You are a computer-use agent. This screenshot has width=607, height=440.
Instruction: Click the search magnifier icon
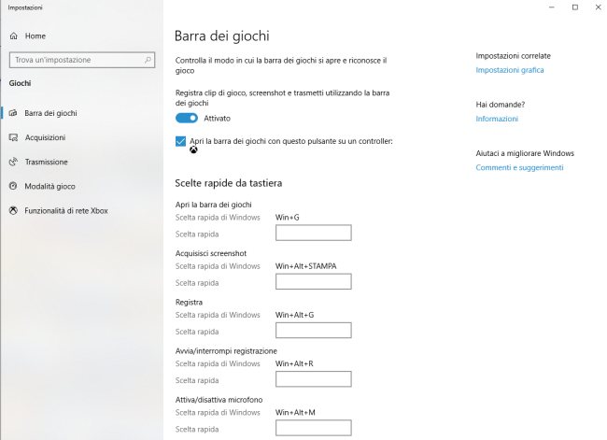point(148,60)
